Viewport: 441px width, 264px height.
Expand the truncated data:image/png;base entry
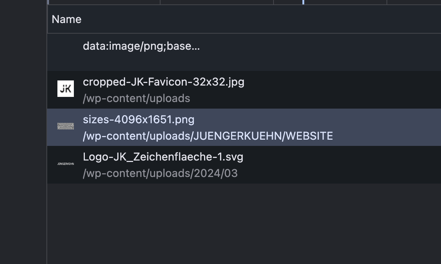coord(141,46)
